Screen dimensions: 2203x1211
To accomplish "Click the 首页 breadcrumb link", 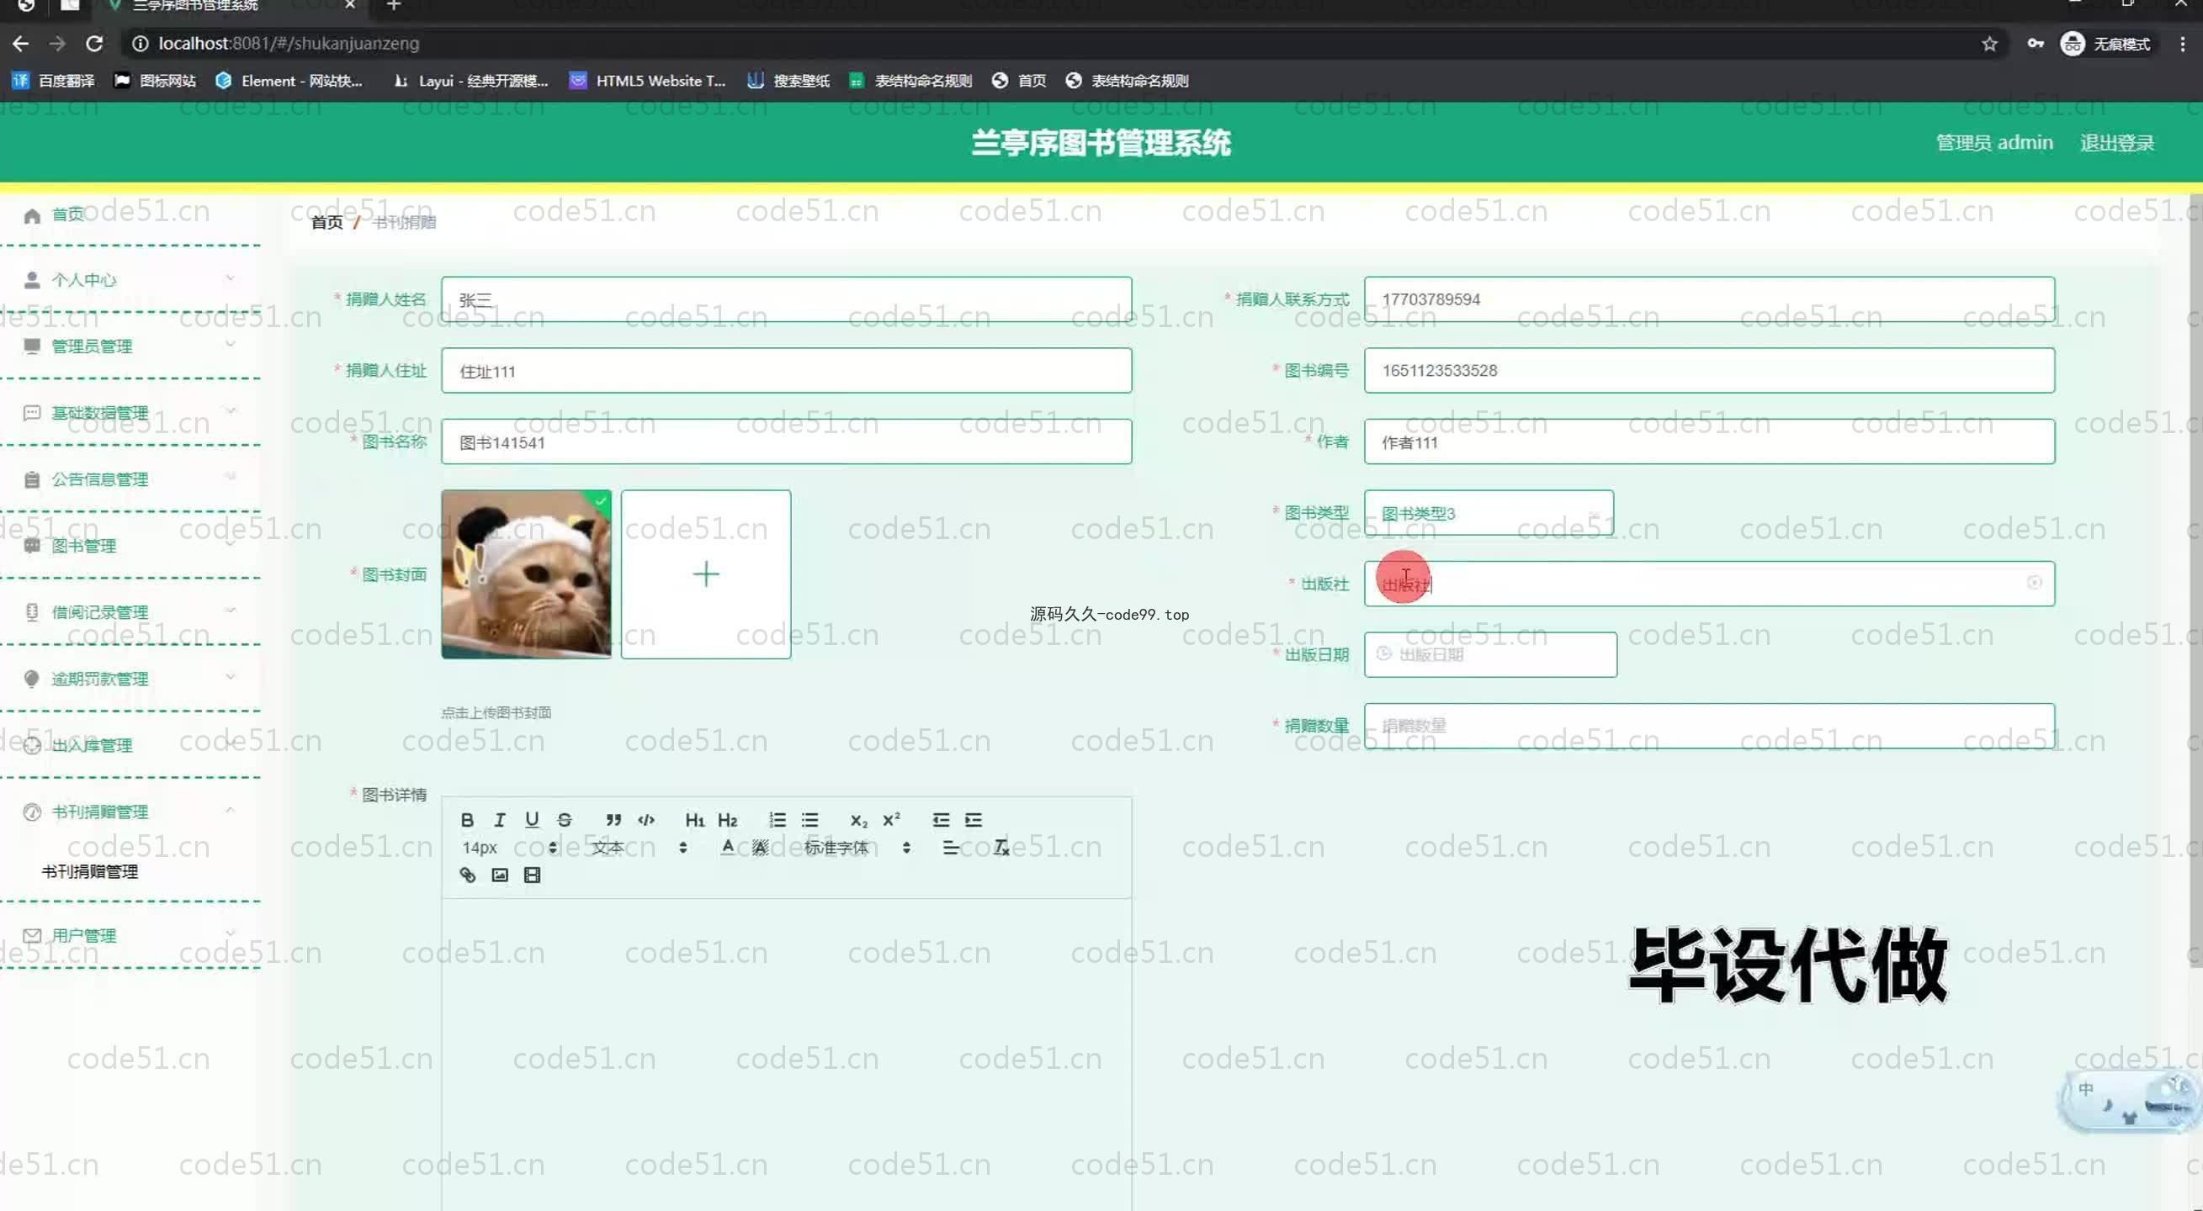I will (x=326, y=222).
